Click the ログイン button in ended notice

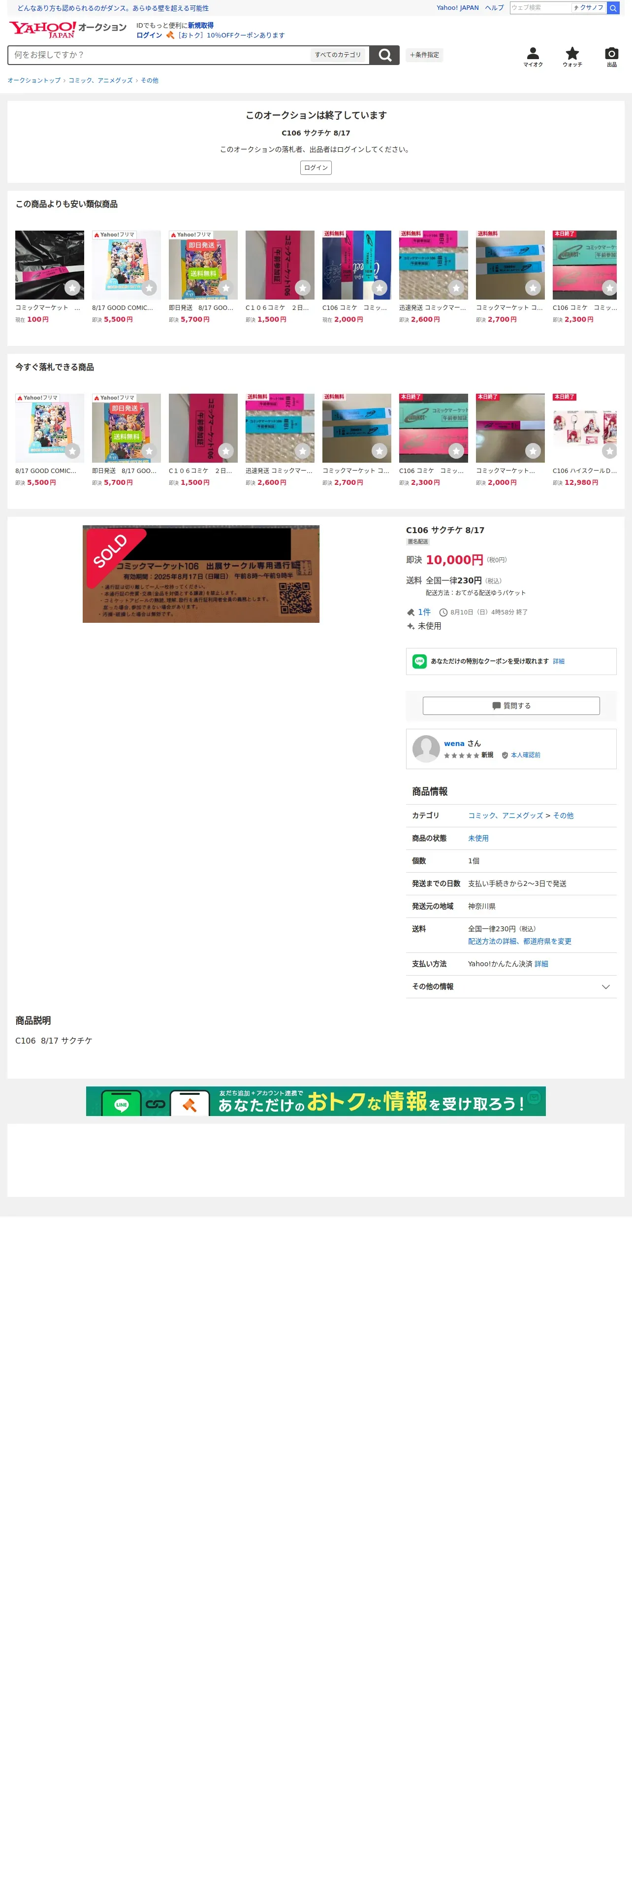pyautogui.click(x=316, y=168)
